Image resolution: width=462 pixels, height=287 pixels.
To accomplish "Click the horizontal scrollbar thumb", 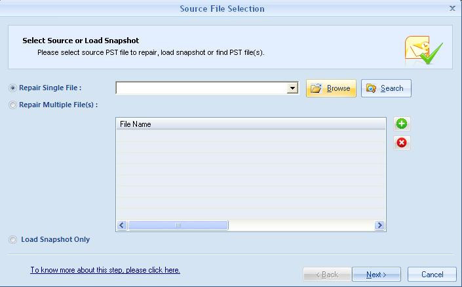I will 178,226.
